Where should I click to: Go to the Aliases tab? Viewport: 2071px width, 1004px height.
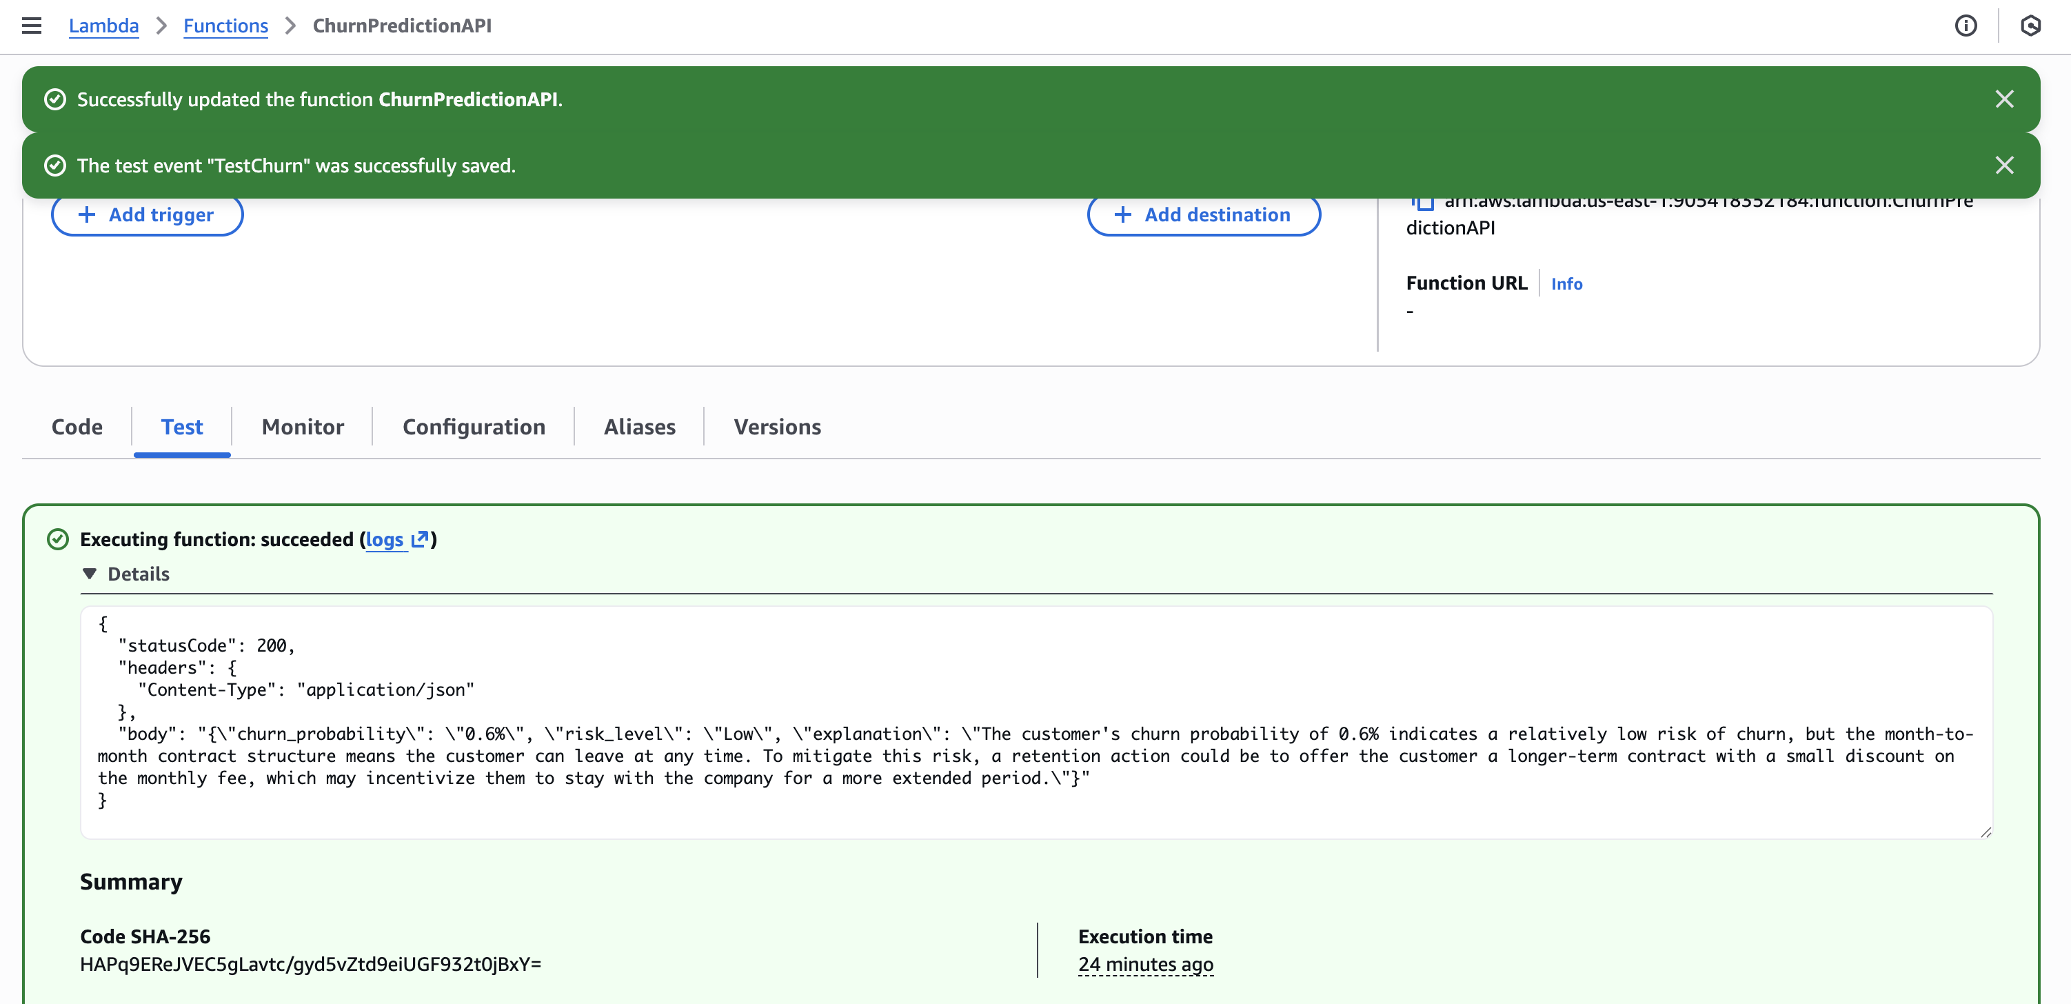(639, 427)
